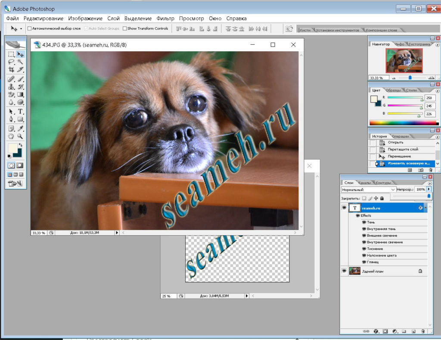Screen dimensions: 441x340
Task: Hide the Тень layer effect
Action: tap(364, 222)
